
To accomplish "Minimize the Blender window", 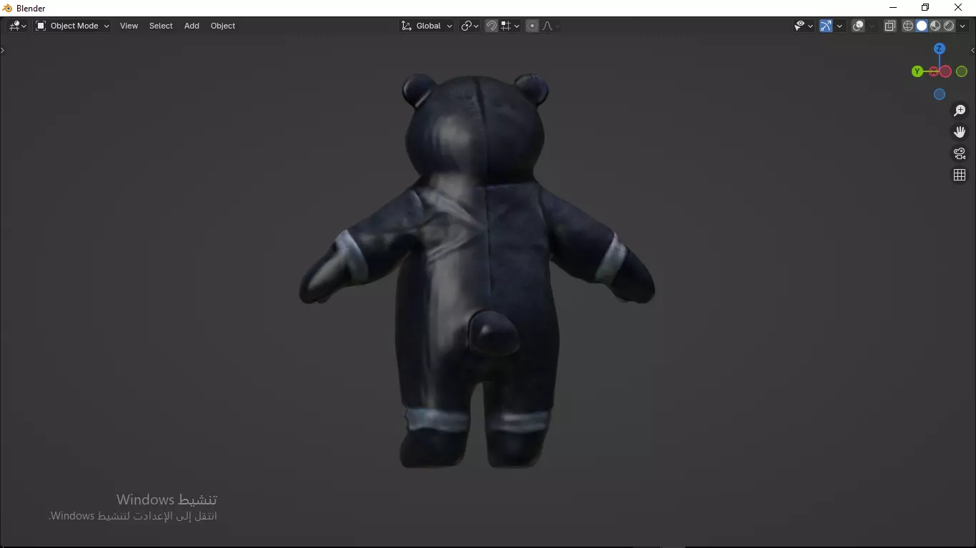I will point(892,8).
